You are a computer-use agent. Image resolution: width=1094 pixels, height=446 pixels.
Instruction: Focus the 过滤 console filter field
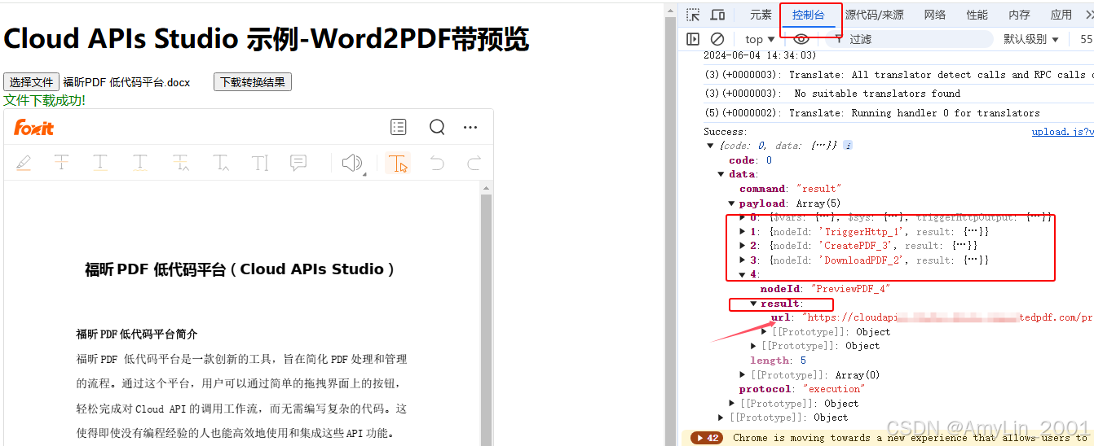pyautogui.click(x=911, y=39)
